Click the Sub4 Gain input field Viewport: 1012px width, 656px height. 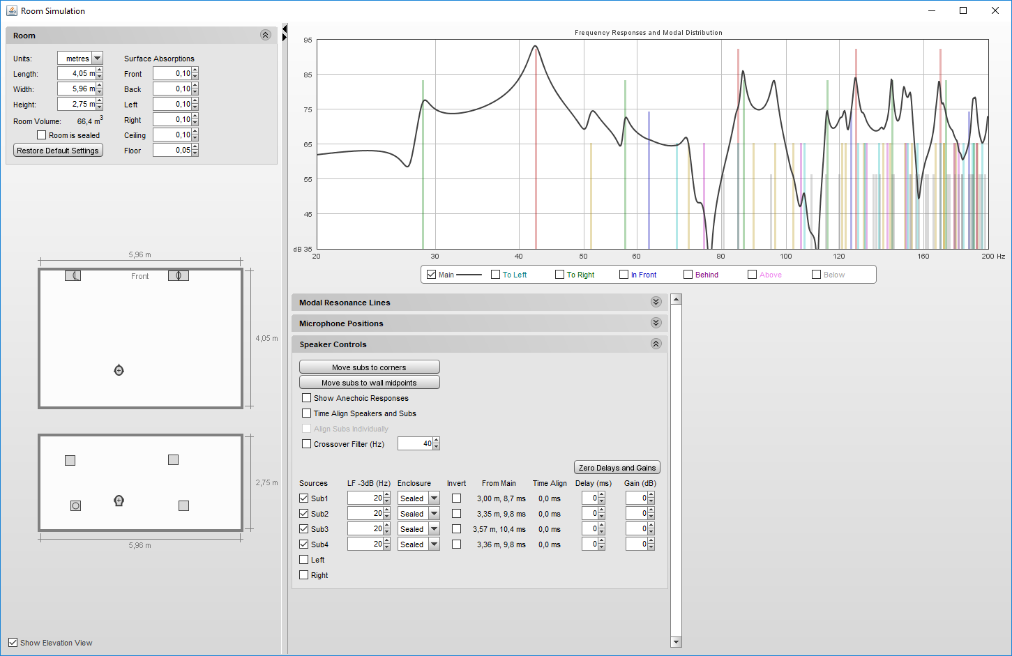tap(636, 544)
